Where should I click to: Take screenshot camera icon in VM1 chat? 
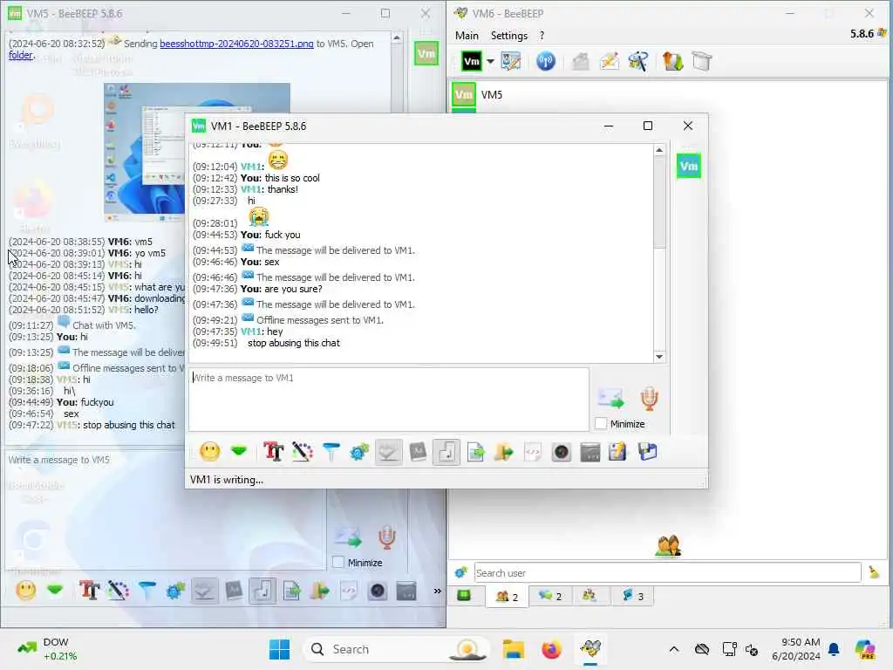pos(561,453)
